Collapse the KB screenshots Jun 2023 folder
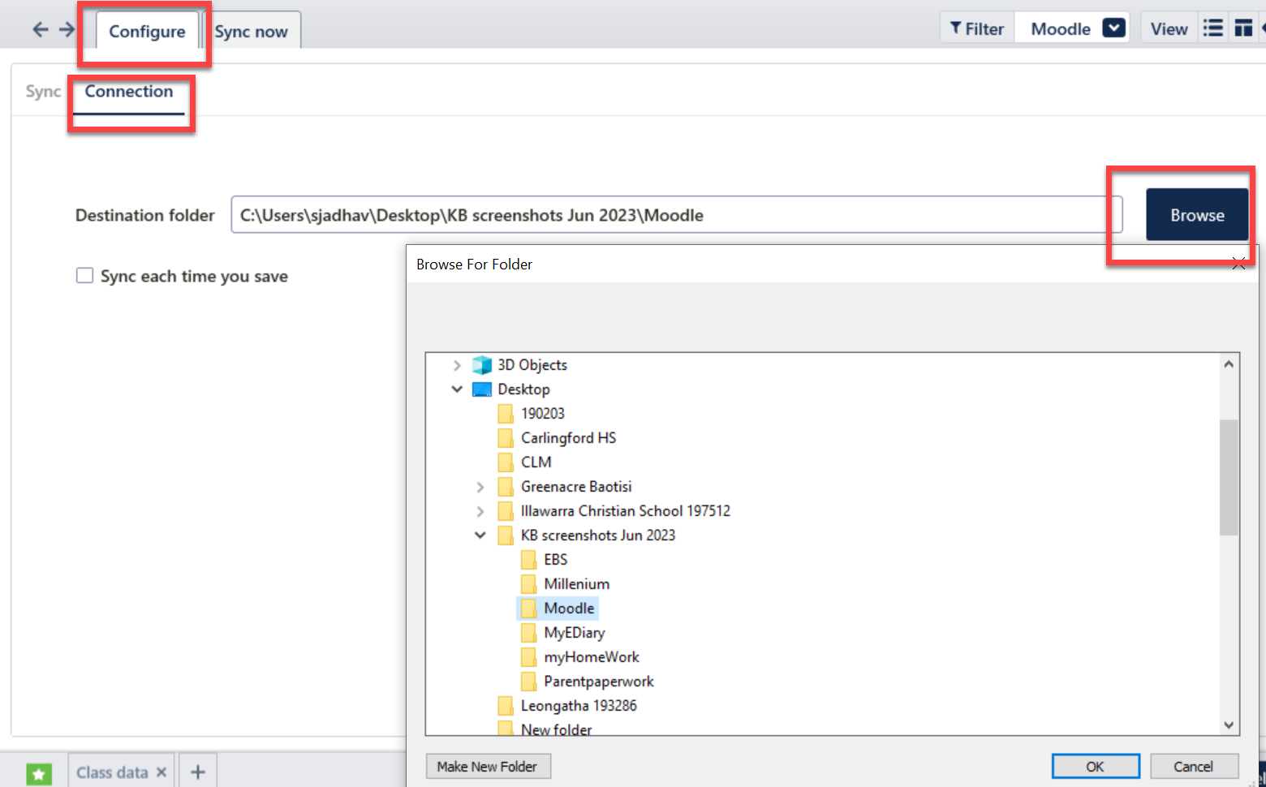 (480, 535)
